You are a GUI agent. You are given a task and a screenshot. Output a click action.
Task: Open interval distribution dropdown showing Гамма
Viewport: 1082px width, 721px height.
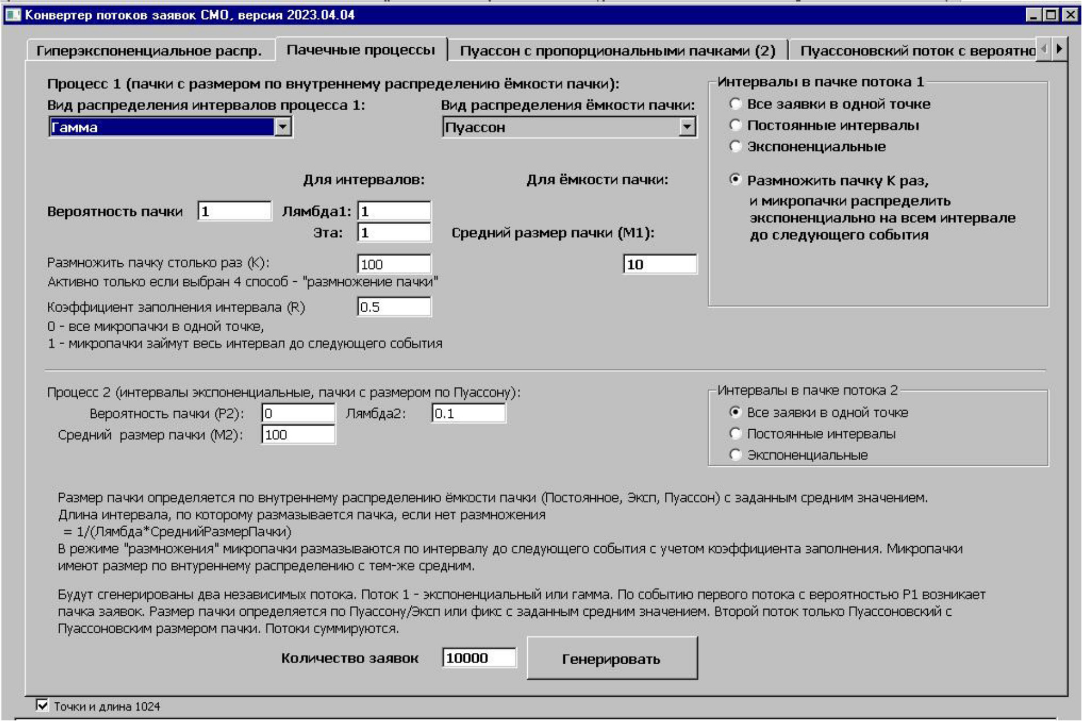[x=282, y=127]
